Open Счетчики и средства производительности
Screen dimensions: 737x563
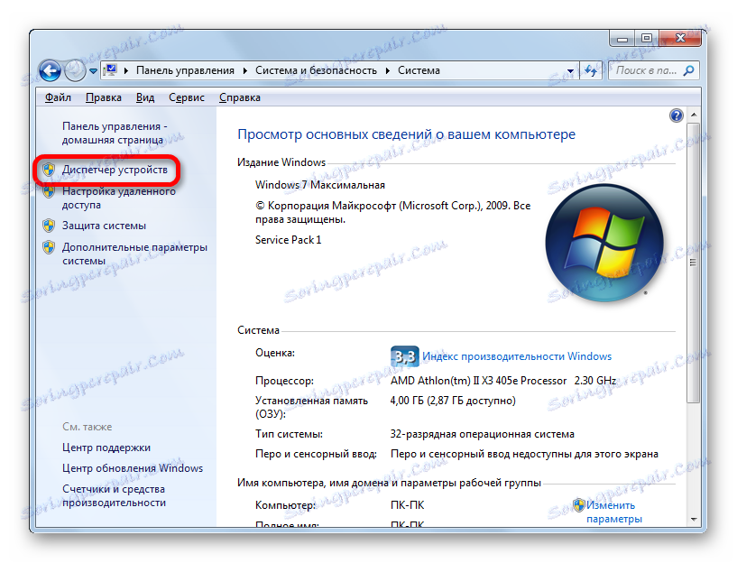[115, 496]
